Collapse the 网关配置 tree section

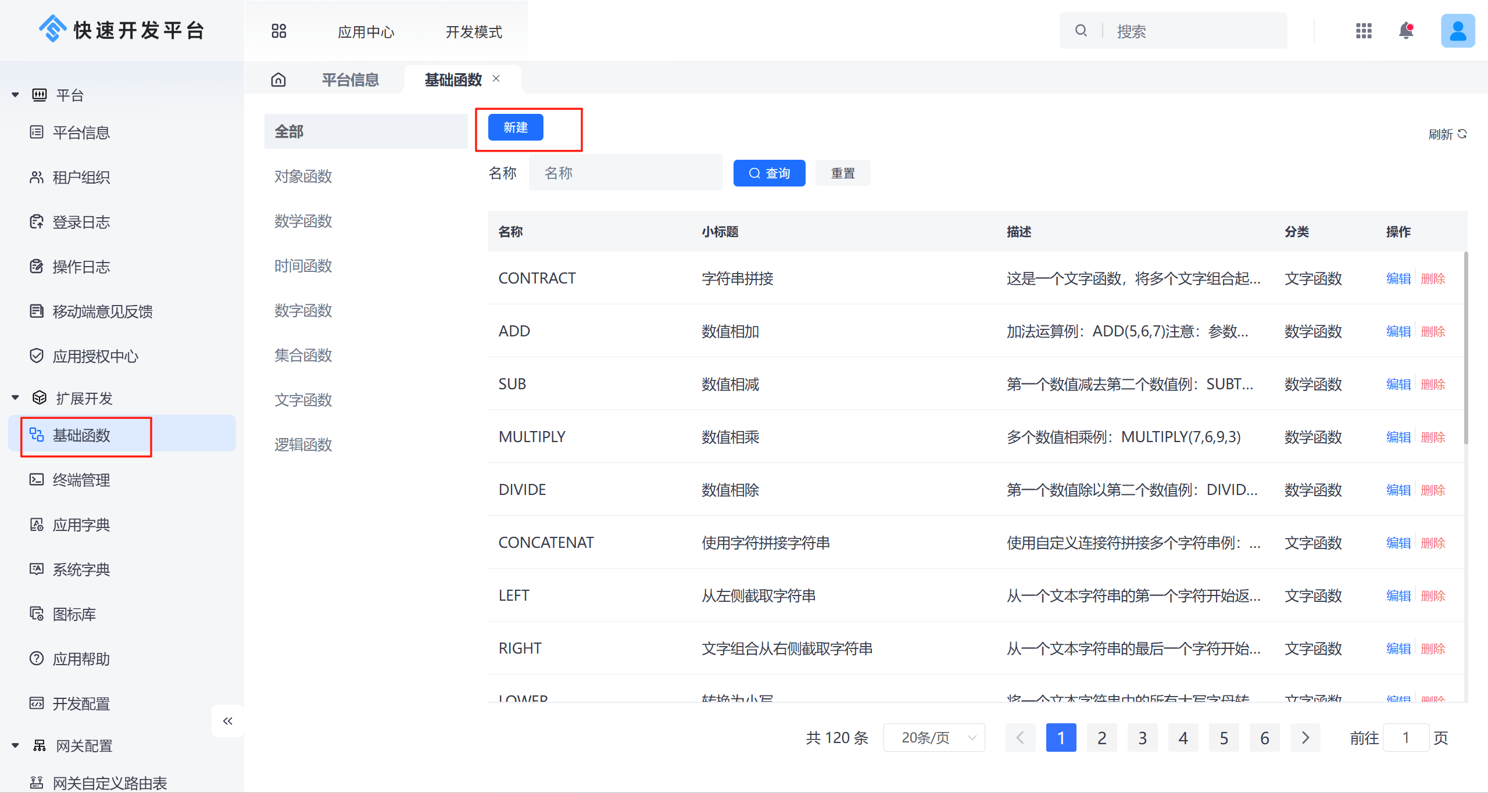coord(16,745)
